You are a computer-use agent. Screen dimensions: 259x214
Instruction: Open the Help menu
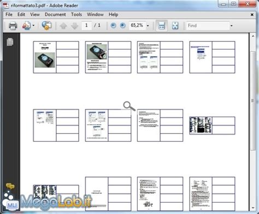113,15
